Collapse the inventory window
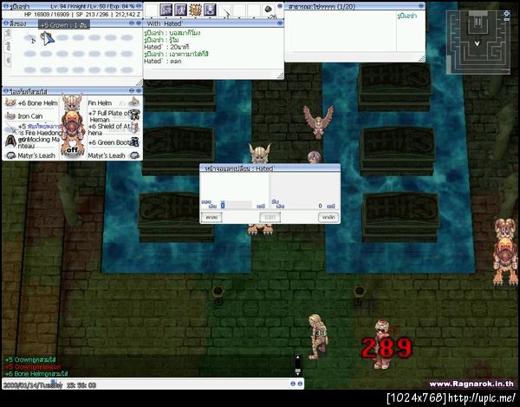 pyautogui.click(x=132, y=23)
